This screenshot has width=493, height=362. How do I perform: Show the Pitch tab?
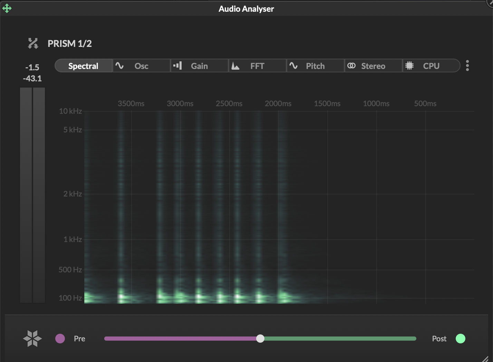316,66
